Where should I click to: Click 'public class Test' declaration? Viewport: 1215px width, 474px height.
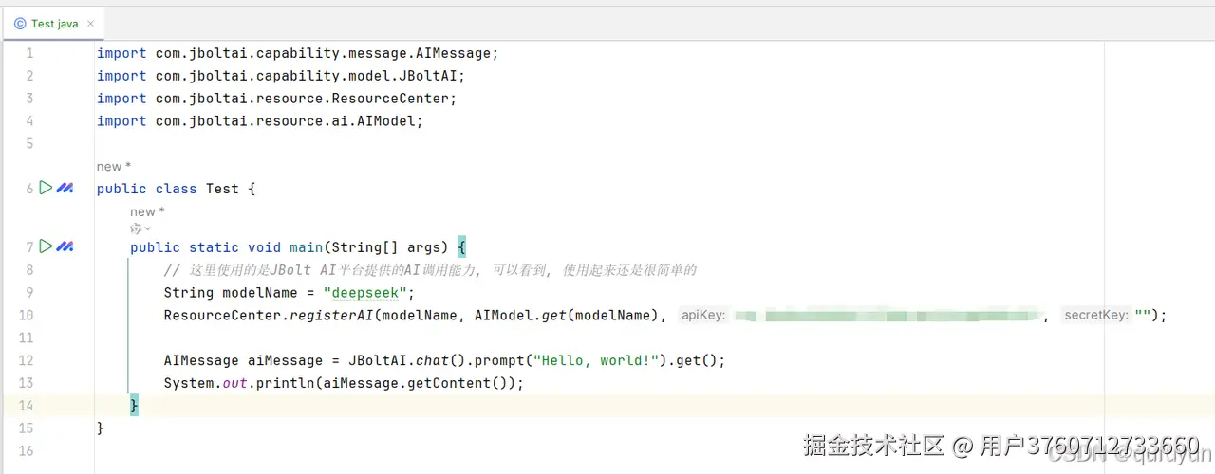point(168,189)
